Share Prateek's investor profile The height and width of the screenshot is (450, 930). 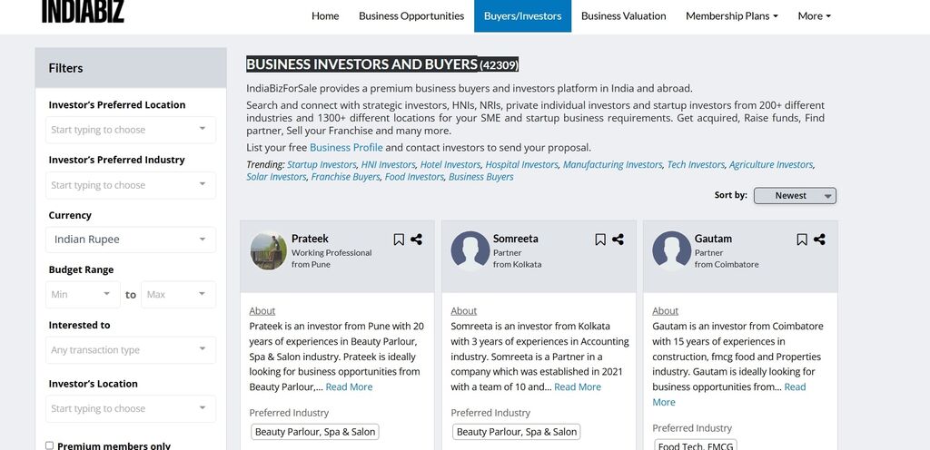click(416, 240)
